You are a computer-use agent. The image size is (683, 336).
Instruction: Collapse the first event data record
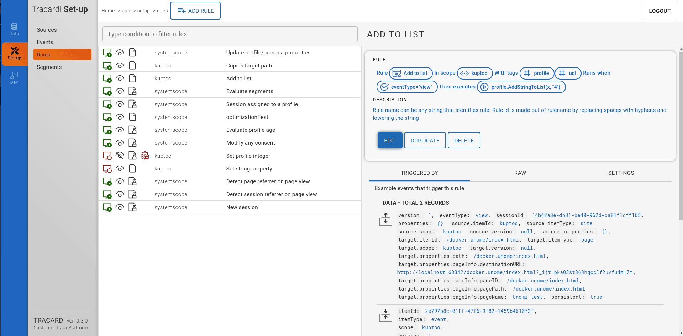(x=385, y=219)
